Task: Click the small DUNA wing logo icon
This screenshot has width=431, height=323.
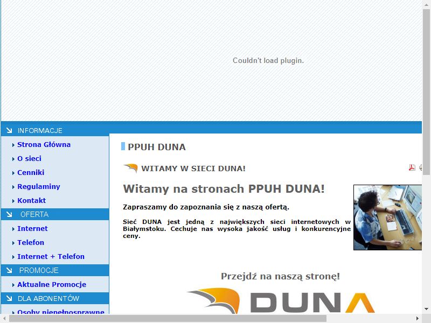Action: tap(130, 168)
